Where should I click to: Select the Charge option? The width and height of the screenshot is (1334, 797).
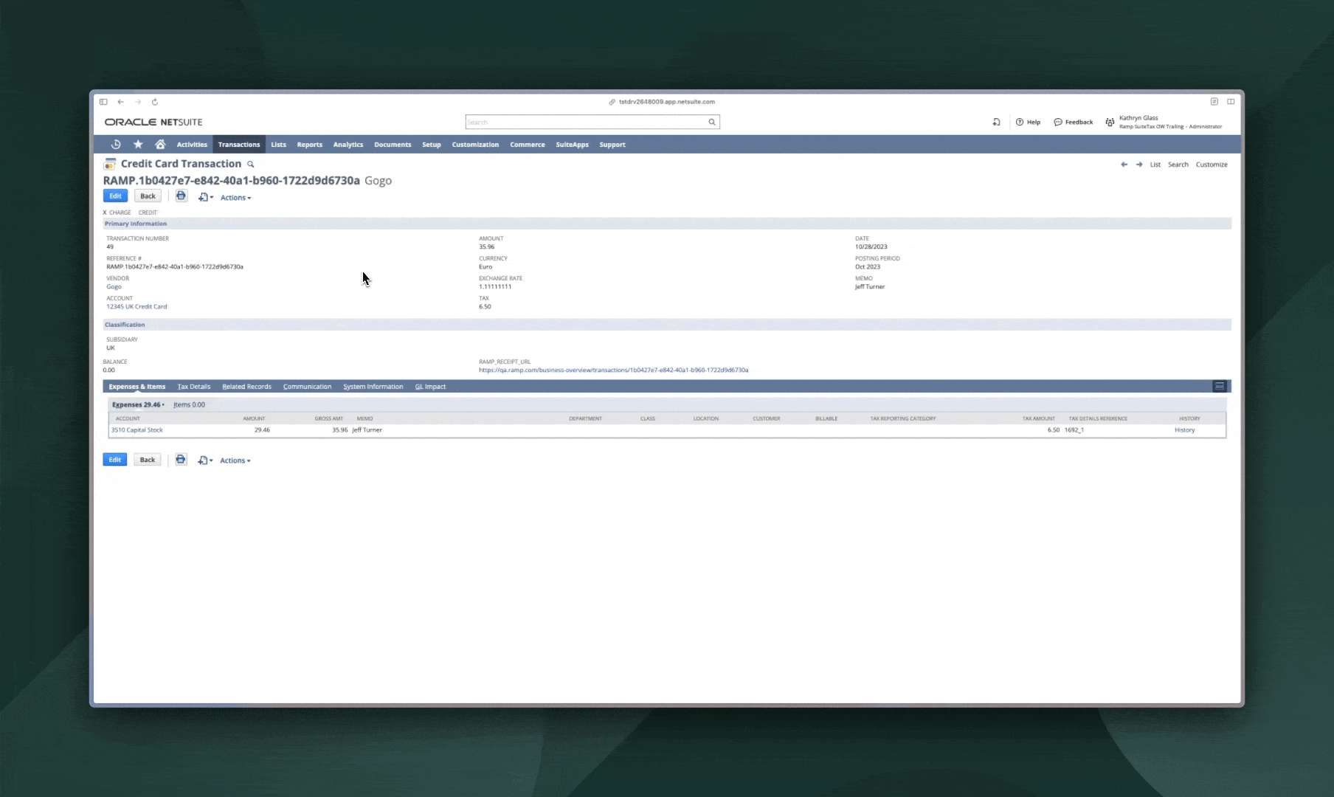click(x=117, y=213)
